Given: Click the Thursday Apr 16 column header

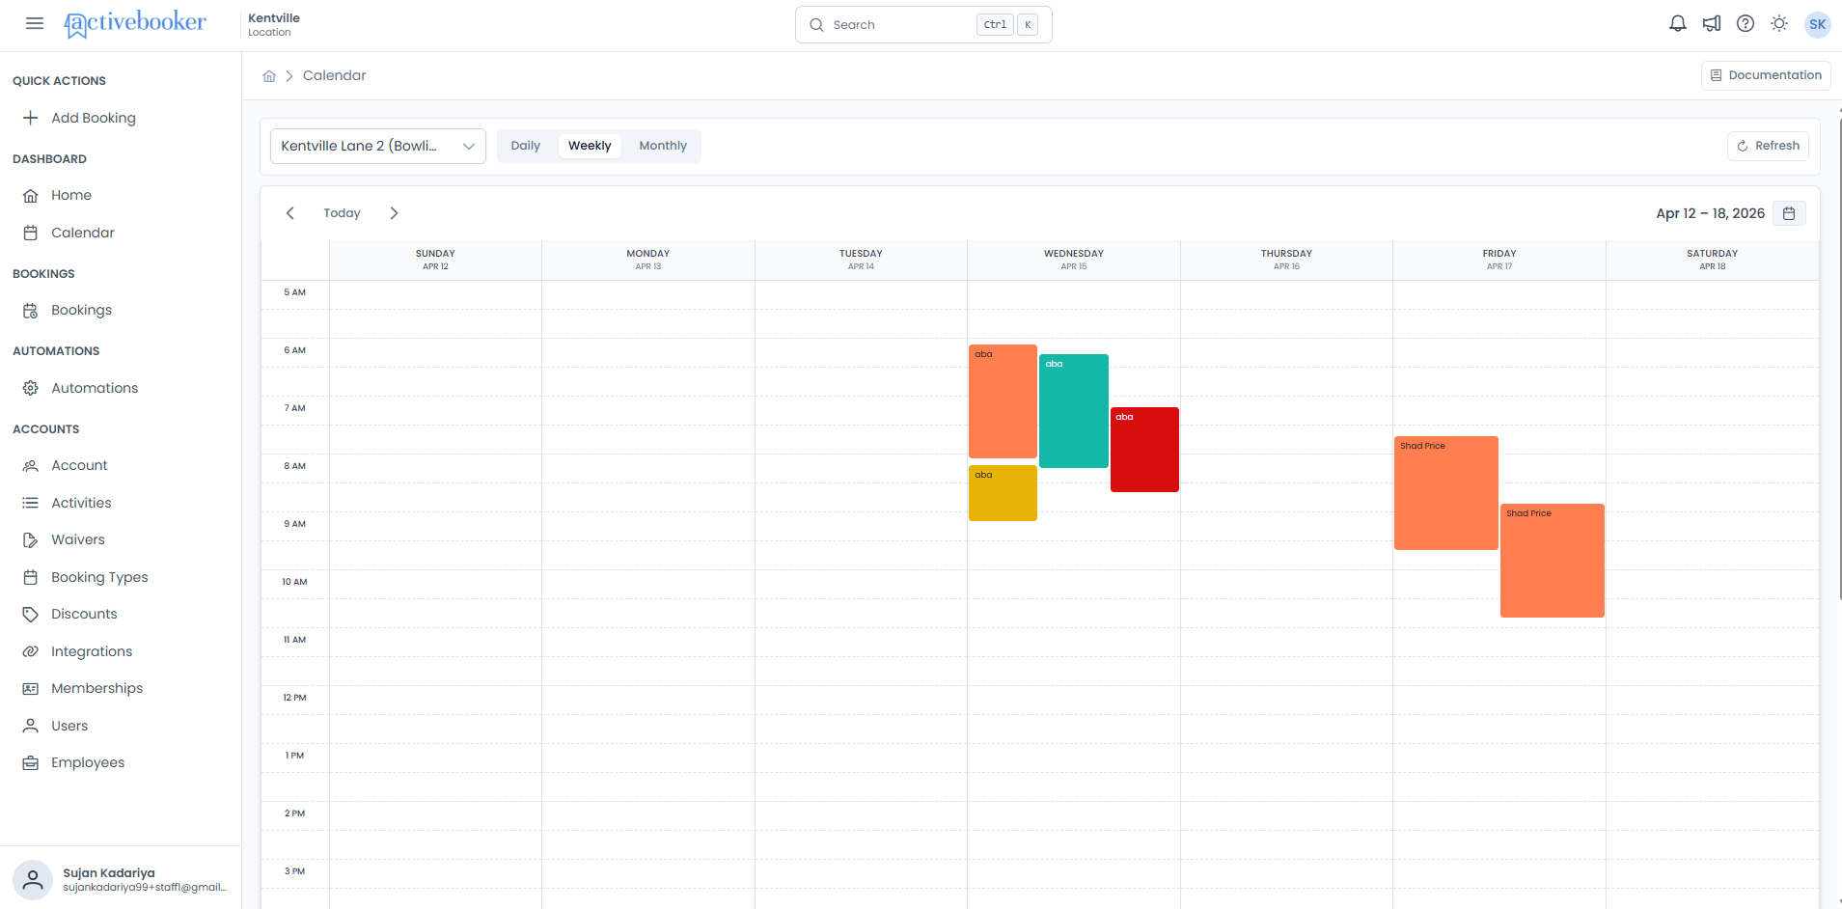Looking at the screenshot, I should [1286, 260].
